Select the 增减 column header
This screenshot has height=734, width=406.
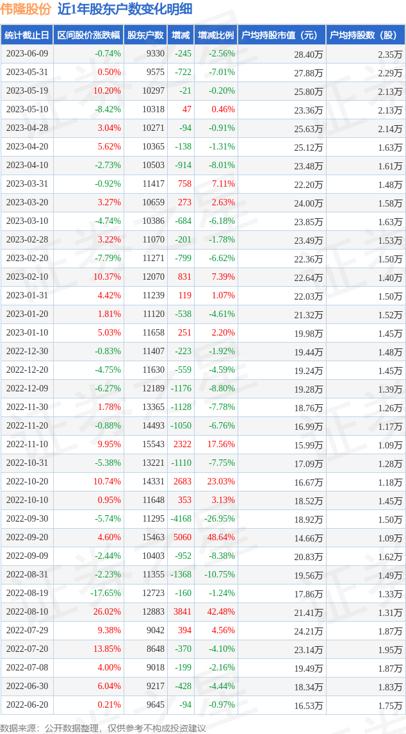[x=181, y=35]
